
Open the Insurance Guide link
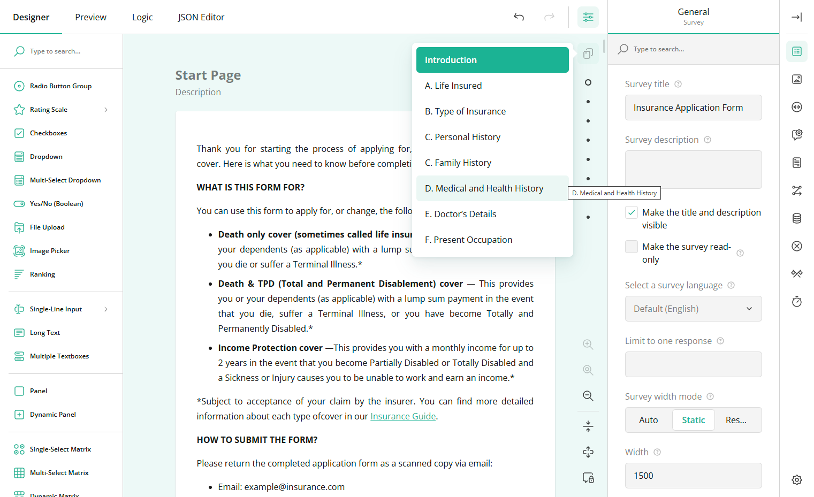[403, 416]
